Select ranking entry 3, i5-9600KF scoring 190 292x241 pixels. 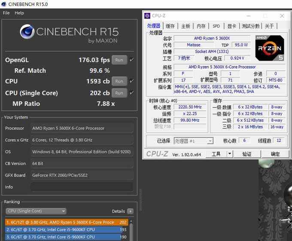[67, 237]
